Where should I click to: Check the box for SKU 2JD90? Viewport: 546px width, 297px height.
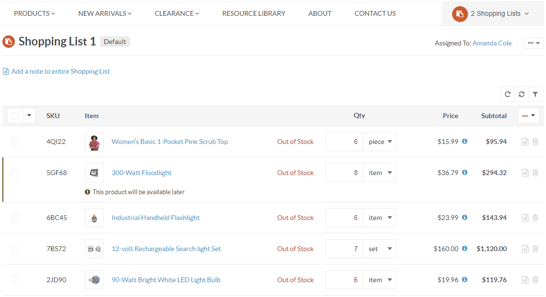(15, 280)
